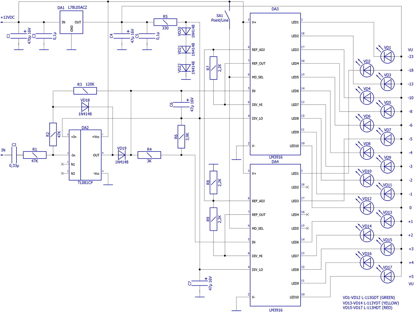415x313 pixels.
Task: Click the VD1 LED symbol
Action: 387,57
